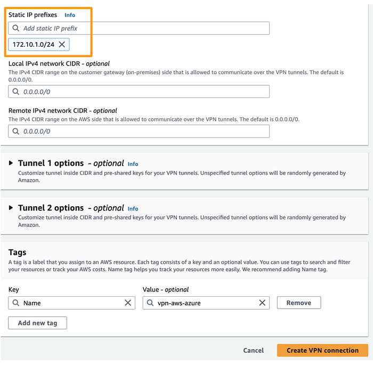Click the search icon in static IP prefix field
The image size is (373, 365).
pyautogui.click(x=15, y=28)
